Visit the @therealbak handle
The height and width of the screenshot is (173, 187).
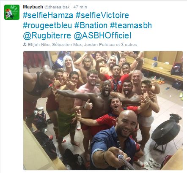pos(57,7)
